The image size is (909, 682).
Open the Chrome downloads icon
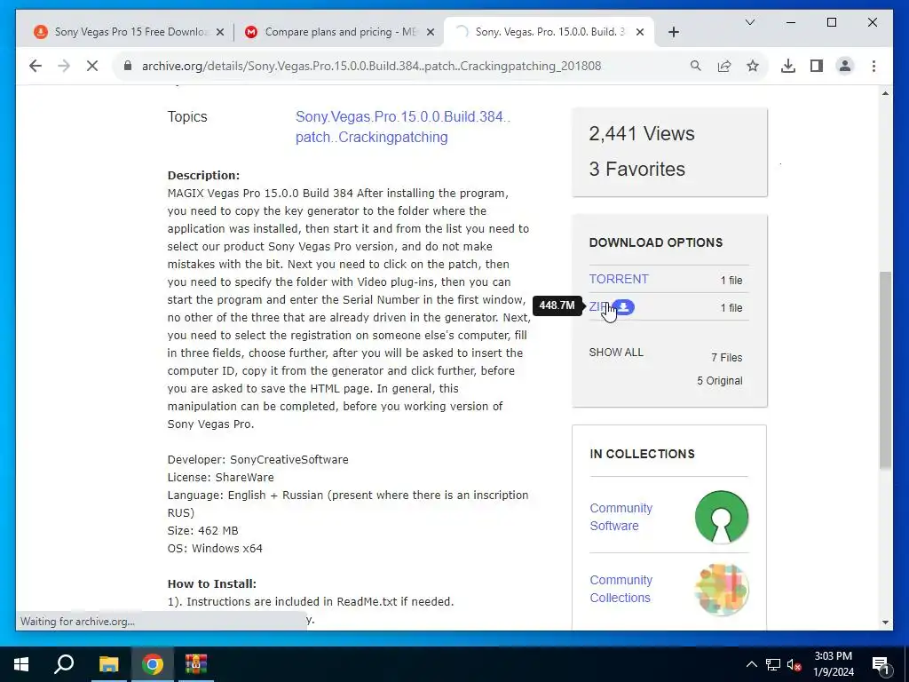point(788,66)
